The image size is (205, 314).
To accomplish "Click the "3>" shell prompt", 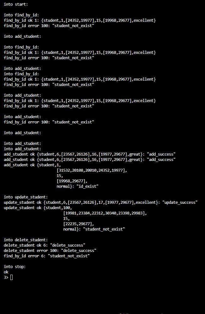I will [6, 277].
